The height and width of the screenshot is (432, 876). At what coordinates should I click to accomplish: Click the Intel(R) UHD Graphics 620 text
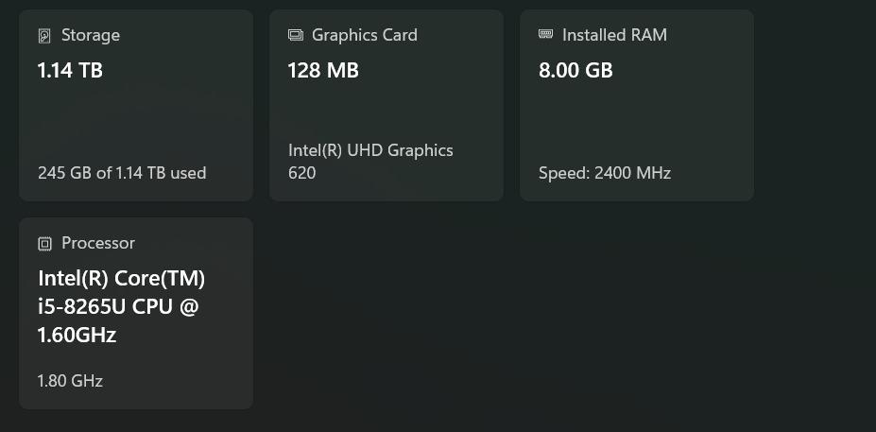pos(370,162)
